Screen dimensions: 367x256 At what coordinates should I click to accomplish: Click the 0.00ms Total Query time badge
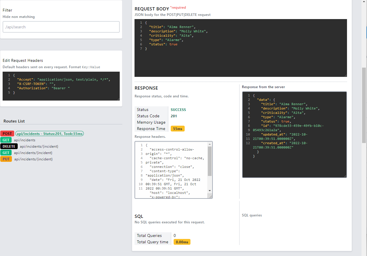182,242
